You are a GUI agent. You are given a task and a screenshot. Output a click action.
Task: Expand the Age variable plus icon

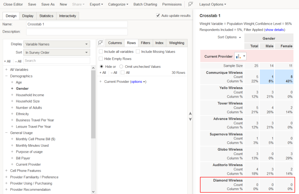12,82
